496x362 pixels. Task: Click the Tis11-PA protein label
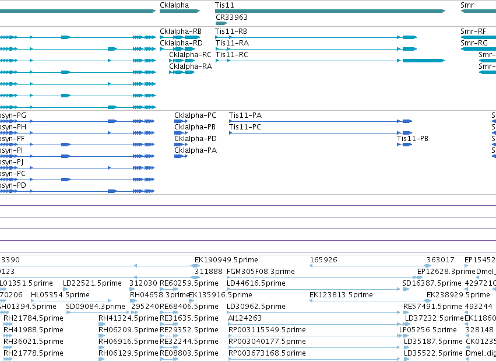[245, 115]
